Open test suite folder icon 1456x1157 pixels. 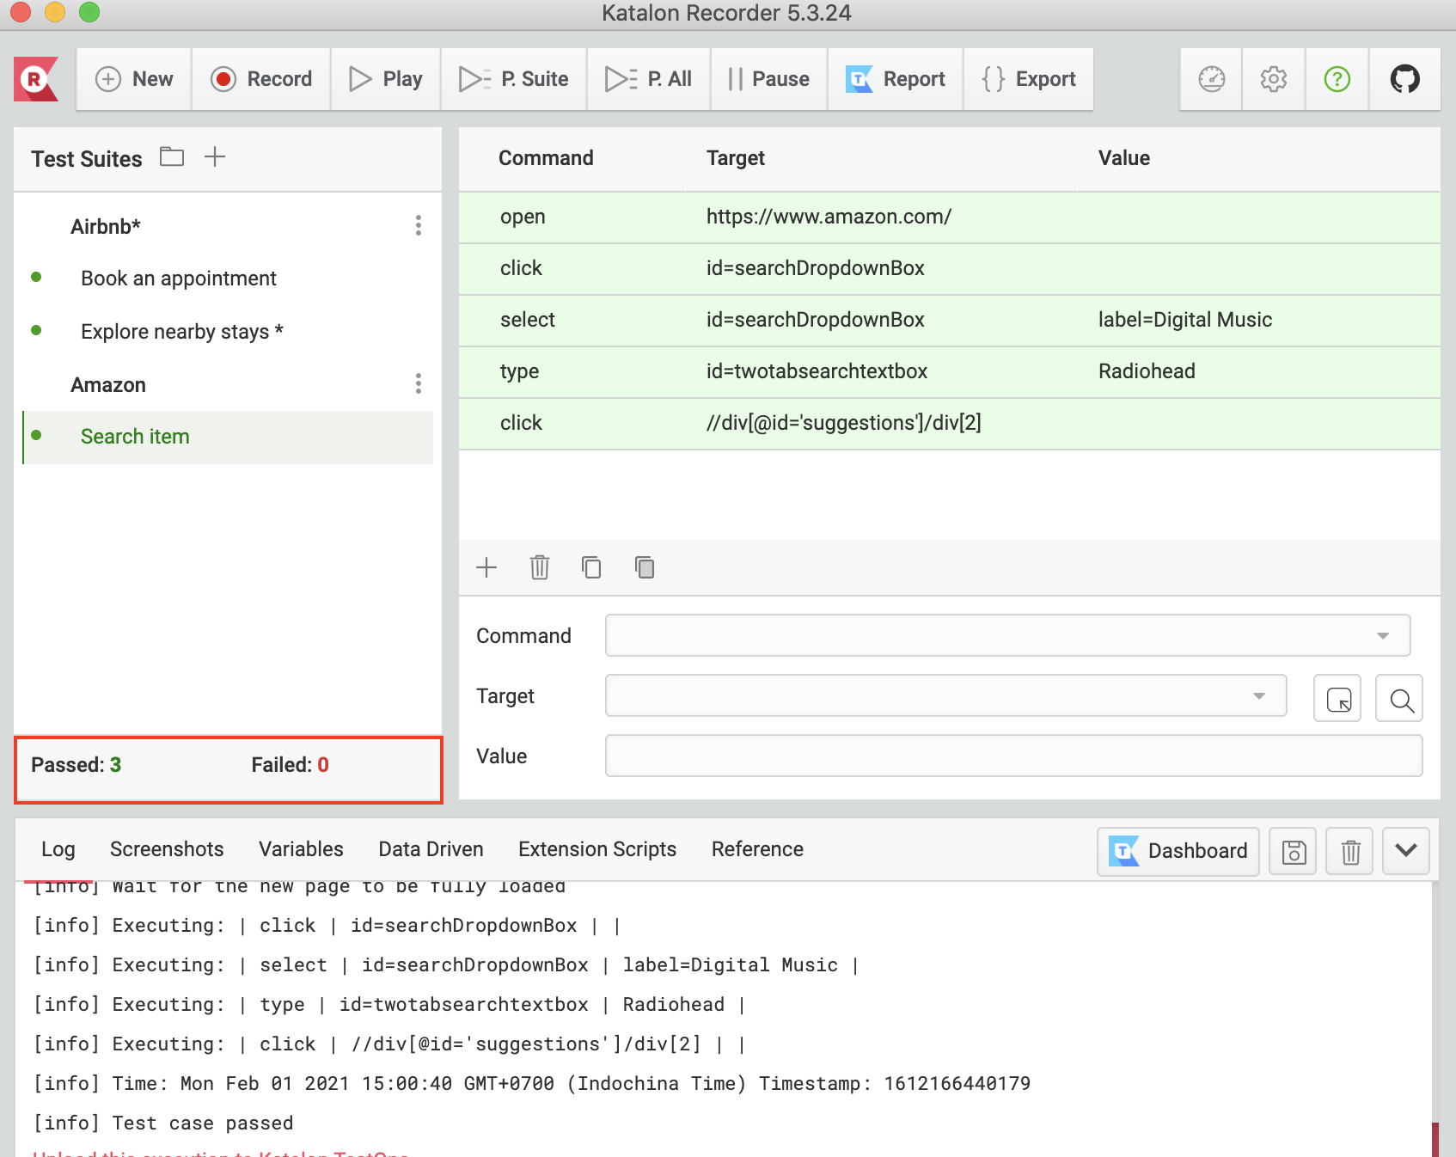pos(172,156)
